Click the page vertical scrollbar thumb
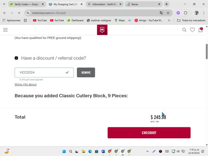The image size is (208, 156). (x=206, y=51)
